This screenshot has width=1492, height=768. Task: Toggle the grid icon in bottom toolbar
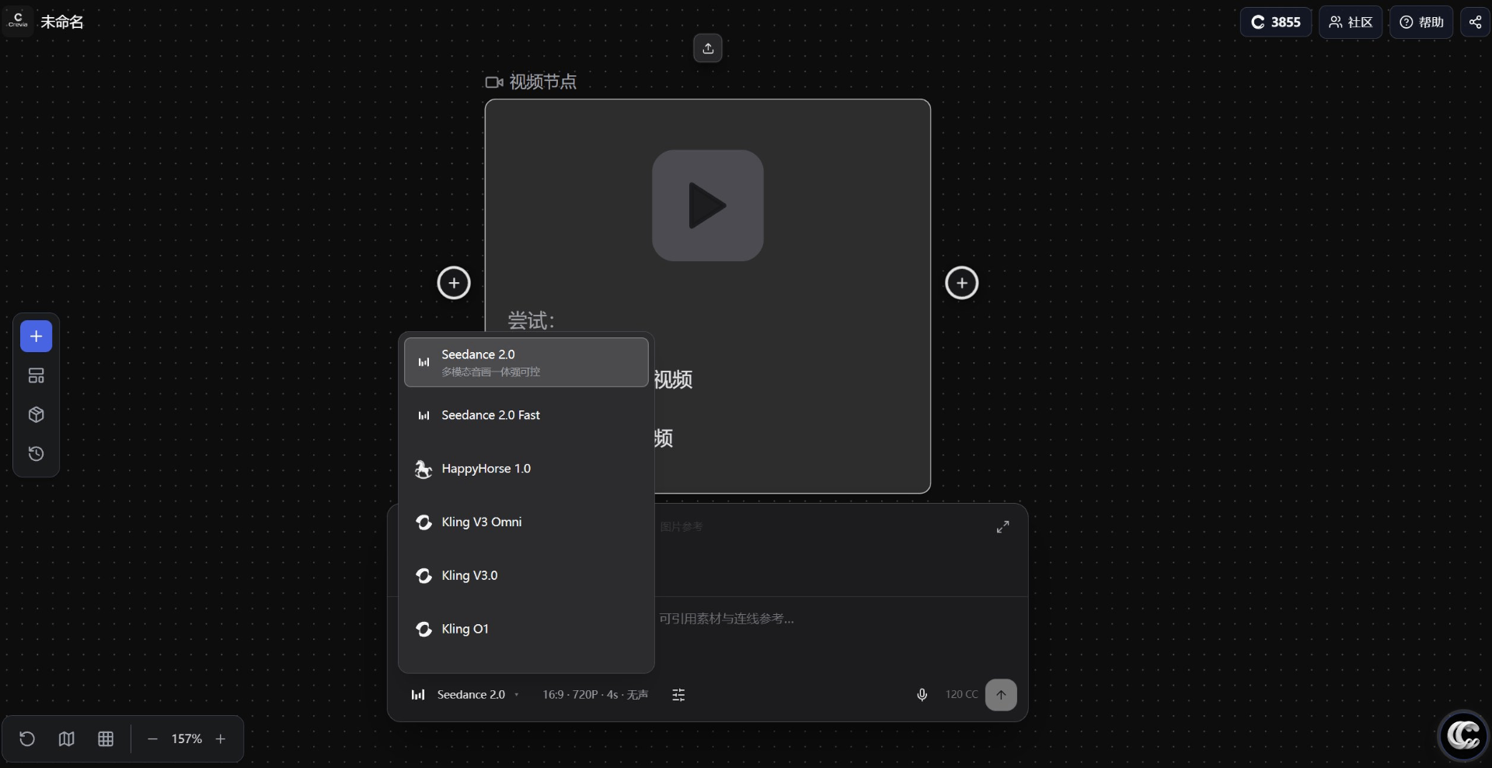coord(106,739)
